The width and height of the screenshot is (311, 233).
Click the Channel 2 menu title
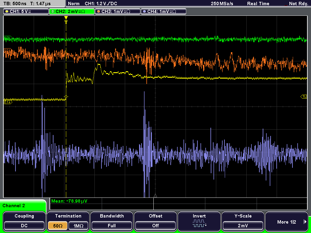[x=14, y=206]
